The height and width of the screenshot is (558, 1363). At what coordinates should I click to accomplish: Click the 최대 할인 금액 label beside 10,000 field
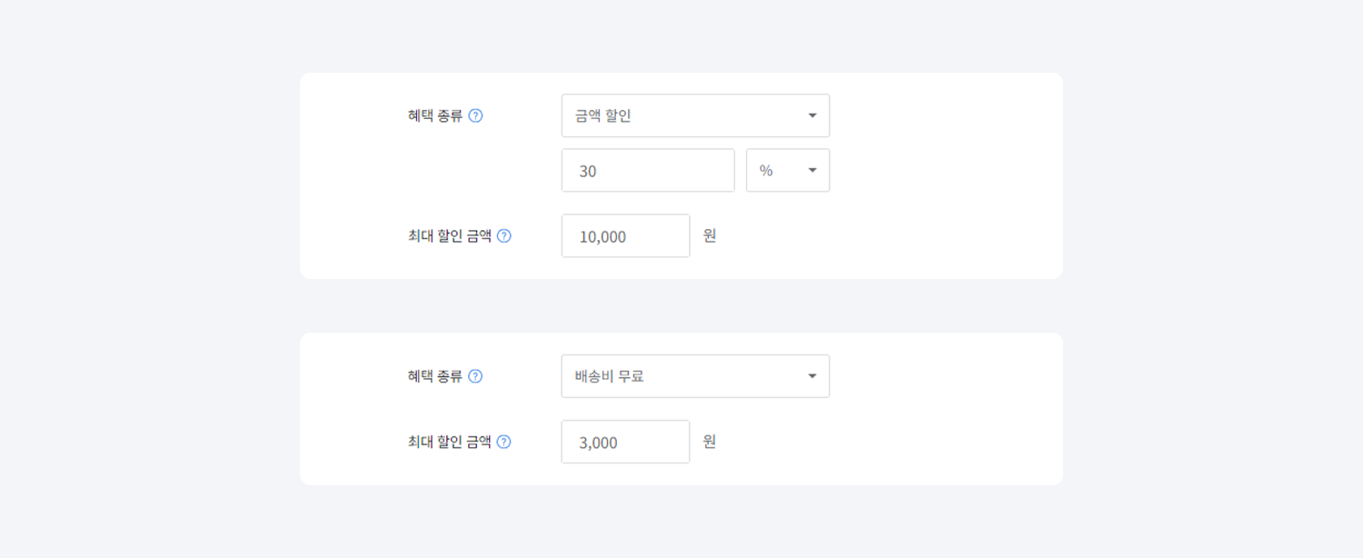[x=450, y=236]
